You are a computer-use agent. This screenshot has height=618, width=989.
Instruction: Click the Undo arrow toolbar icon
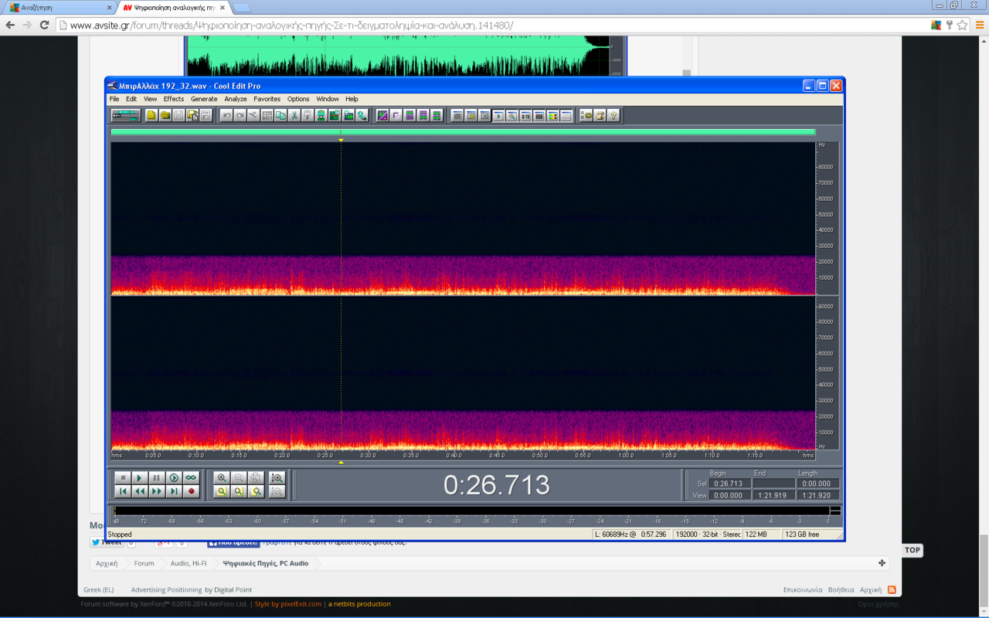tap(226, 115)
